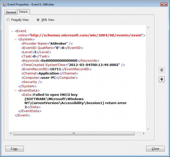170x157 pixels.
Task: Show previous event with up arrow
Action: pyautogui.click(x=162, y=70)
